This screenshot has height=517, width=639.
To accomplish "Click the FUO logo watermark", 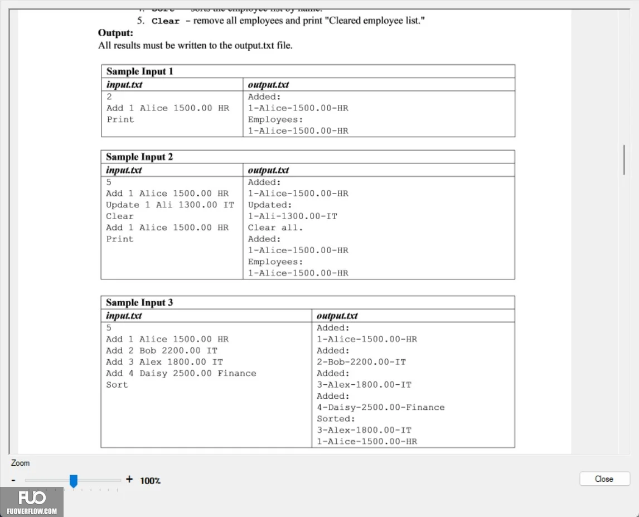I will tap(32, 497).
